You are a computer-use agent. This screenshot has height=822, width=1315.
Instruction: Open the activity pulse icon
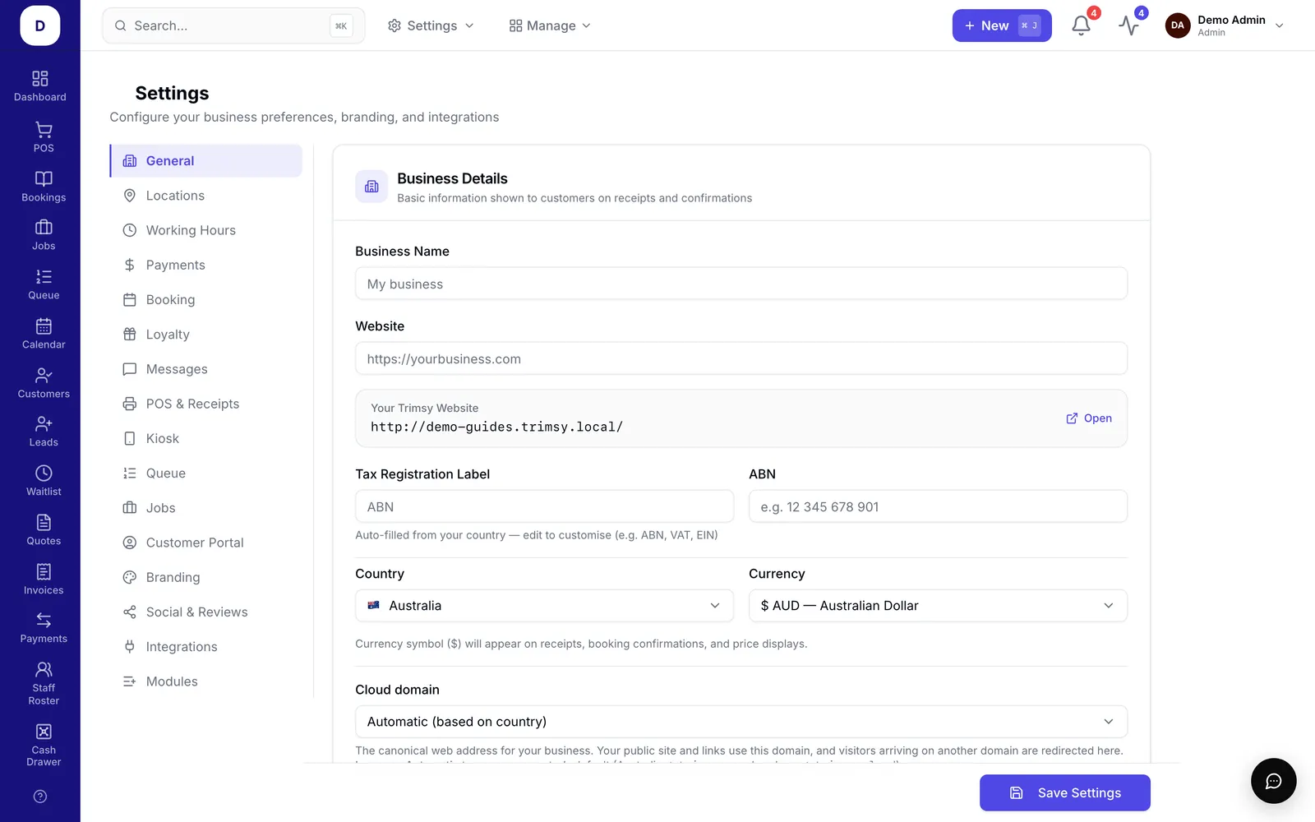tap(1128, 25)
